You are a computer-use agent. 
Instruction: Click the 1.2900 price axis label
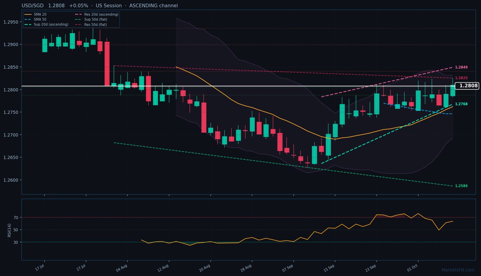[12, 45]
